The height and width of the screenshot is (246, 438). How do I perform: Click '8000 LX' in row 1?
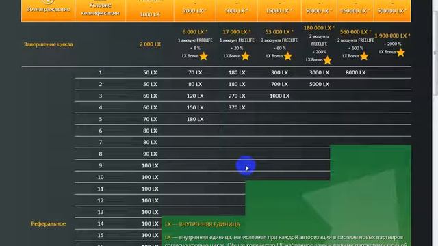point(355,72)
